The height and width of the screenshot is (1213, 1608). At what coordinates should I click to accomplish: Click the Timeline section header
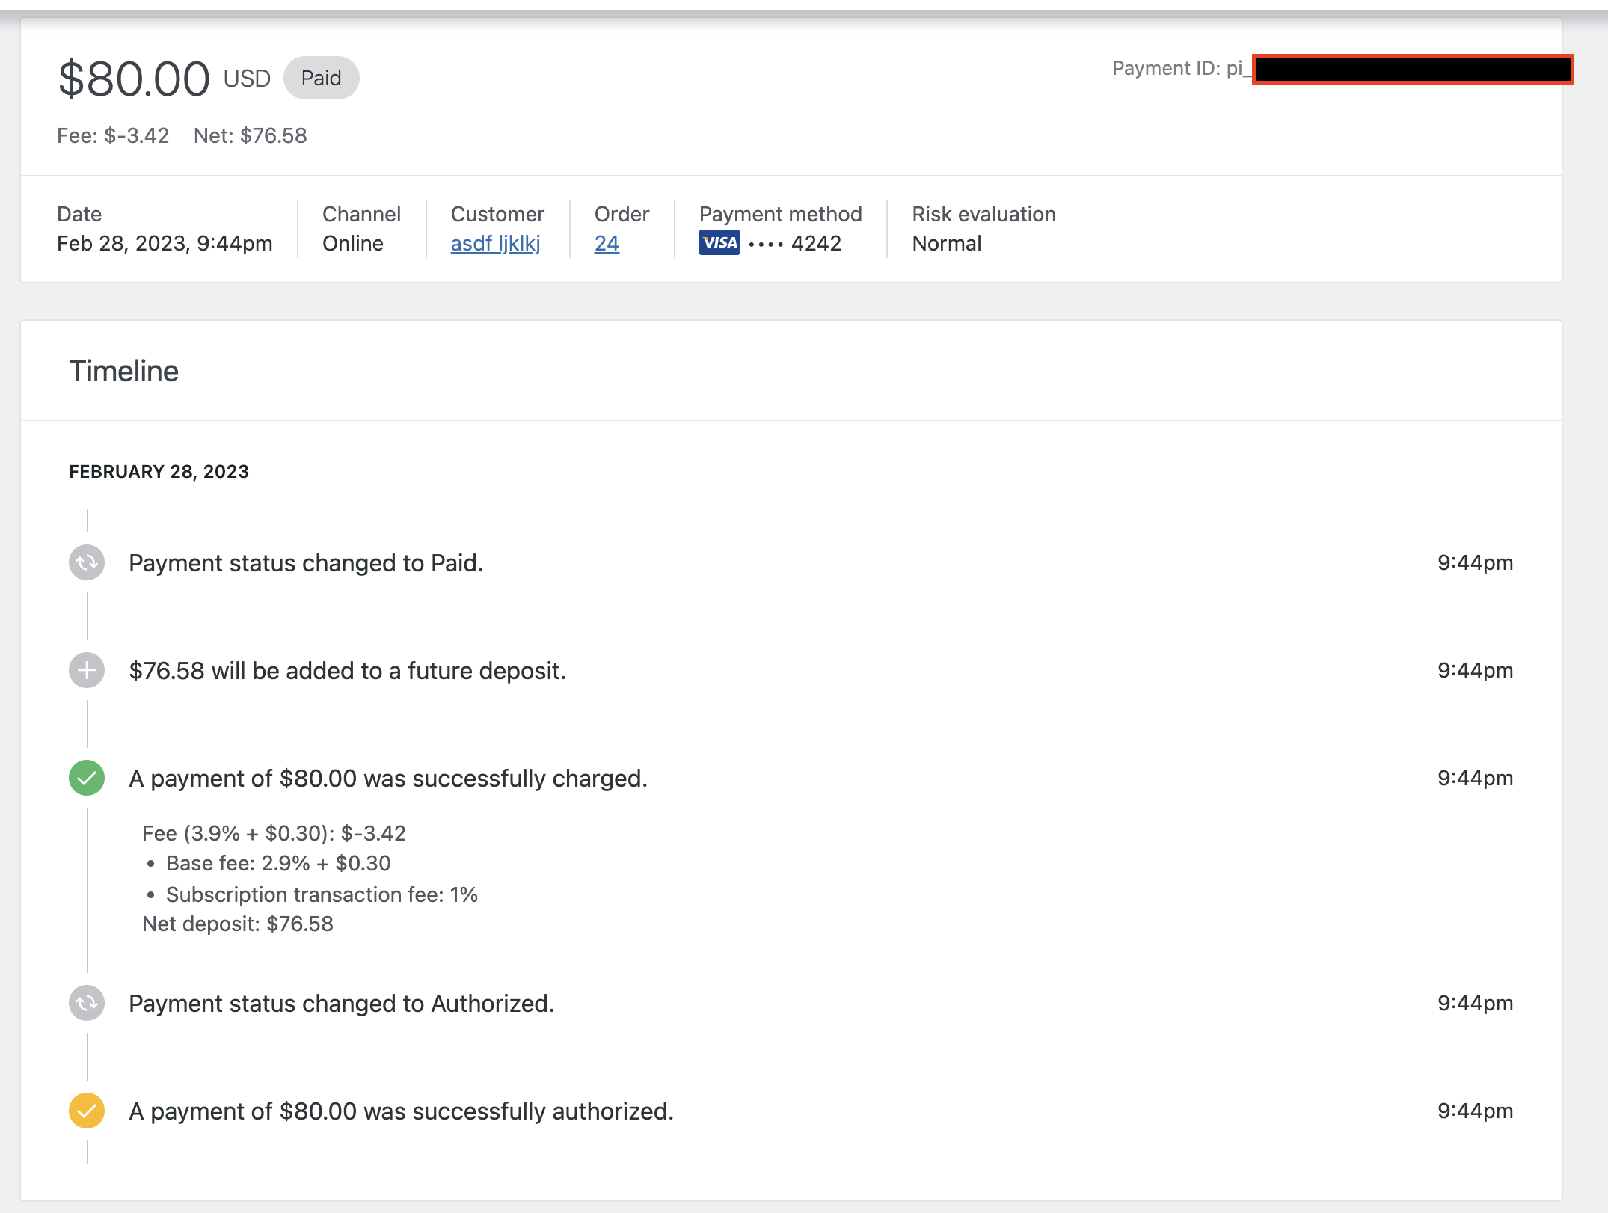(124, 370)
